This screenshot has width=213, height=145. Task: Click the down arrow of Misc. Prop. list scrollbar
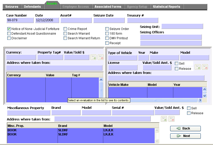(x=157, y=141)
